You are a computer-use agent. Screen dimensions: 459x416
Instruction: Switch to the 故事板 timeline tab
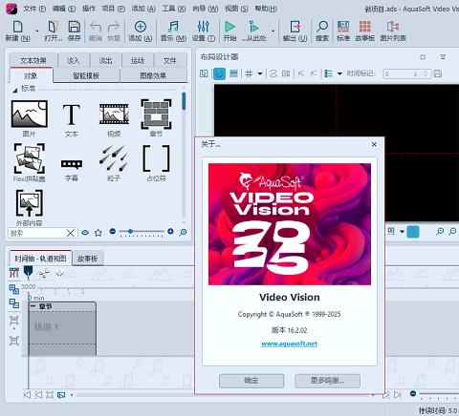pyautogui.click(x=88, y=259)
